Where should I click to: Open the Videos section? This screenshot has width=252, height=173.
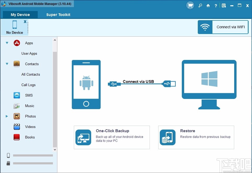[17, 127]
